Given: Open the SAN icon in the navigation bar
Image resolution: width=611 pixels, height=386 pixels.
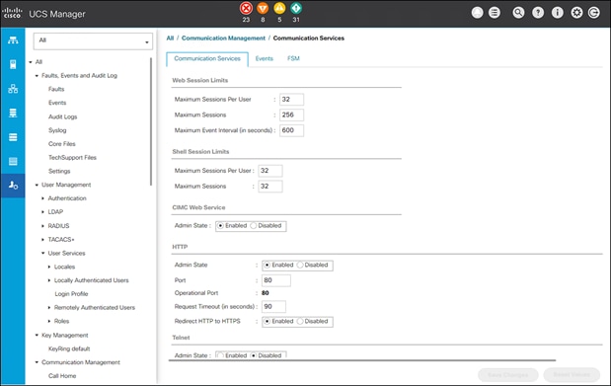Looking at the screenshot, I should [13, 114].
